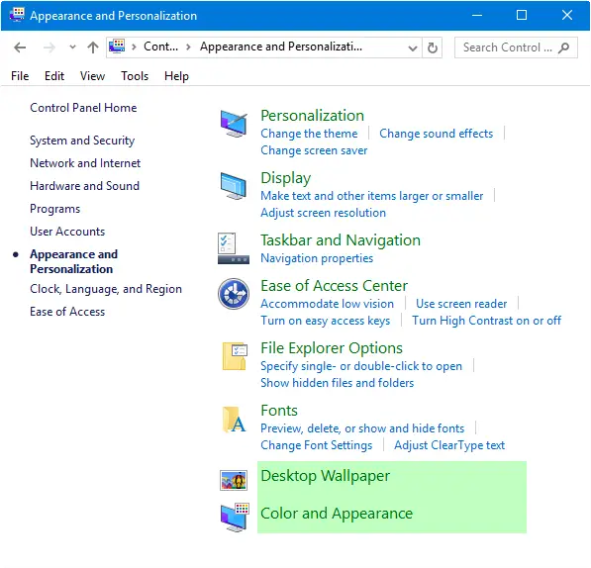Click Change screen saver
Viewport: 591px width, 568px height.
(314, 150)
